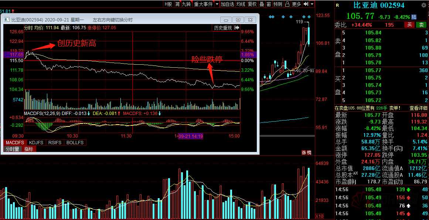Click the 跌停 103.95 value

coord(419,155)
